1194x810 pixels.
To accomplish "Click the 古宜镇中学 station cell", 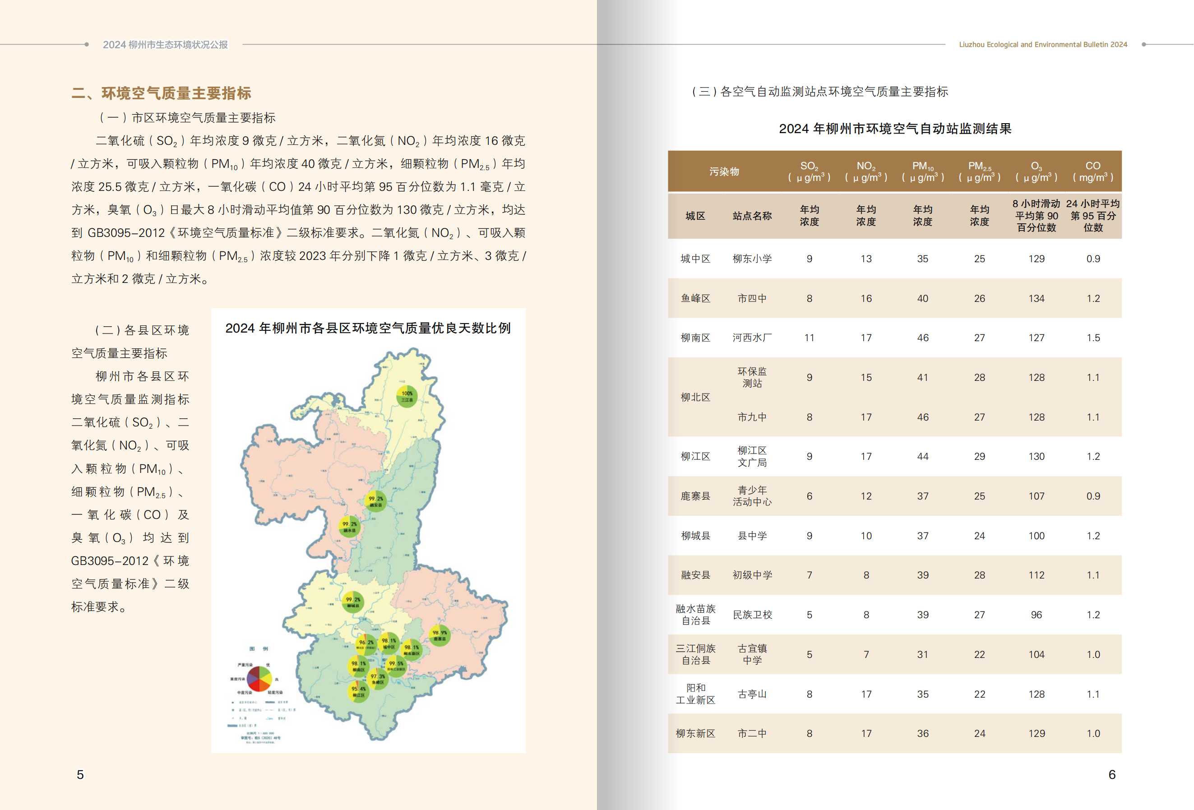I will coord(752,654).
